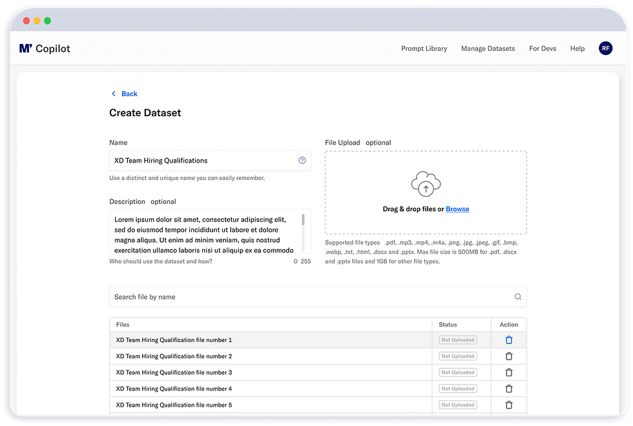Delete file number 1 with trash icon
This screenshot has width=633, height=426.
509,340
